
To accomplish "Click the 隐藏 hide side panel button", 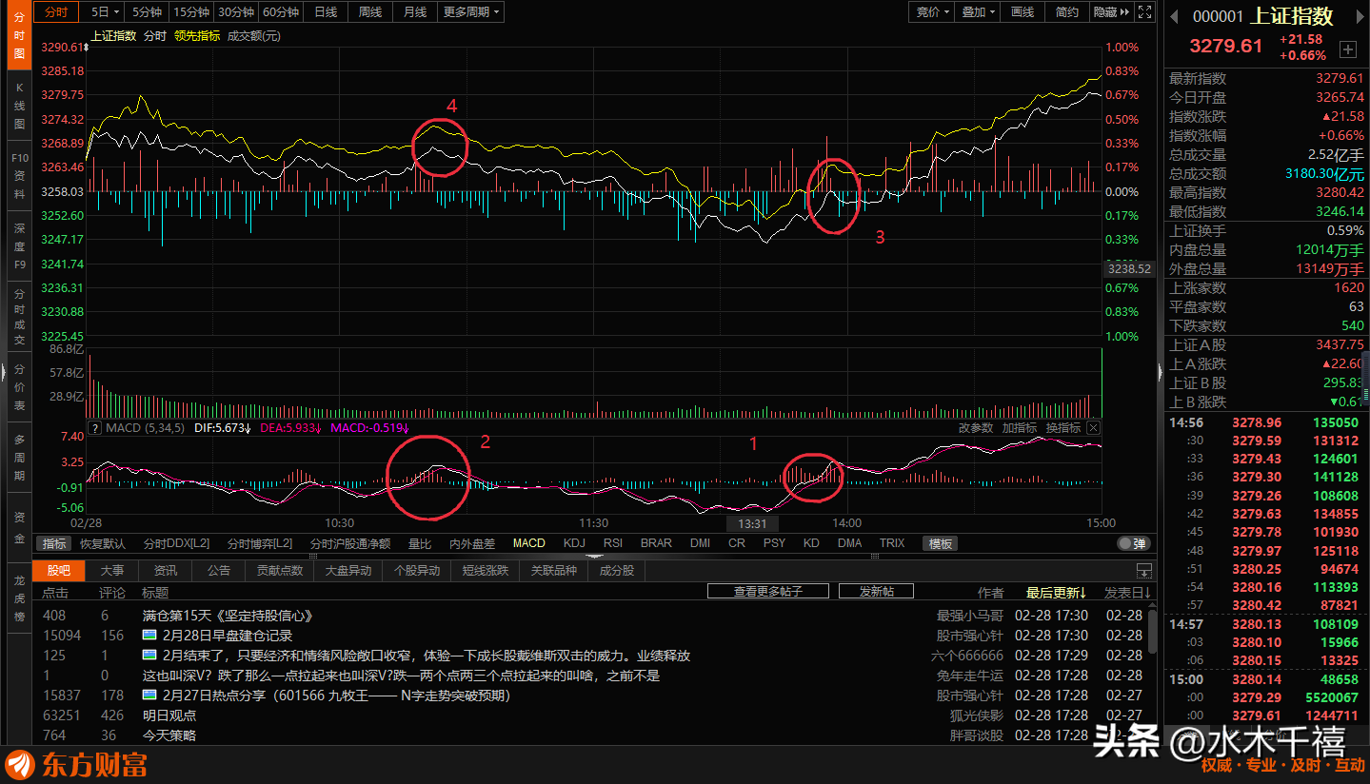I will coord(1110,12).
